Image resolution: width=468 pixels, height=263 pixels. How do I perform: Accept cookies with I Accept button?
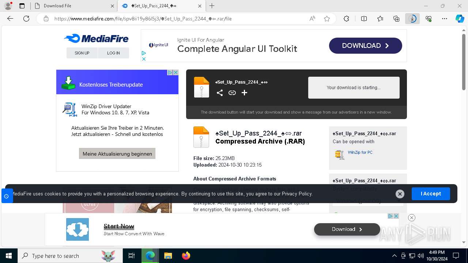431,194
